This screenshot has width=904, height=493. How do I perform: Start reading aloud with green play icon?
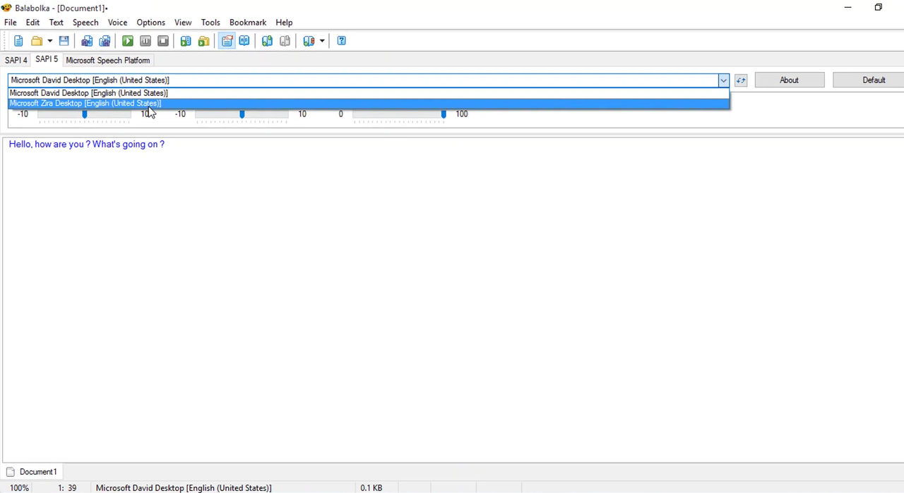tap(128, 41)
